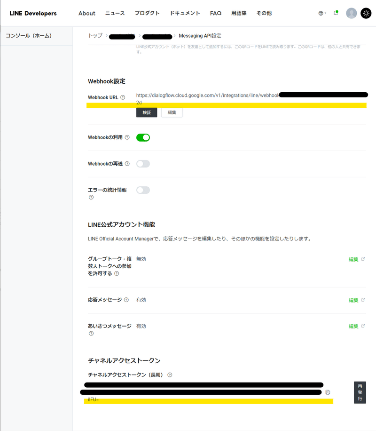Click external-link icon in あいさつメッセージ row
The height and width of the screenshot is (431, 376).
tap(363, 326)
